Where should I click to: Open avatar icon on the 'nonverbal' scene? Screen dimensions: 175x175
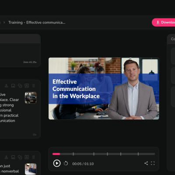pyautogui.click(x=6, y=157)
